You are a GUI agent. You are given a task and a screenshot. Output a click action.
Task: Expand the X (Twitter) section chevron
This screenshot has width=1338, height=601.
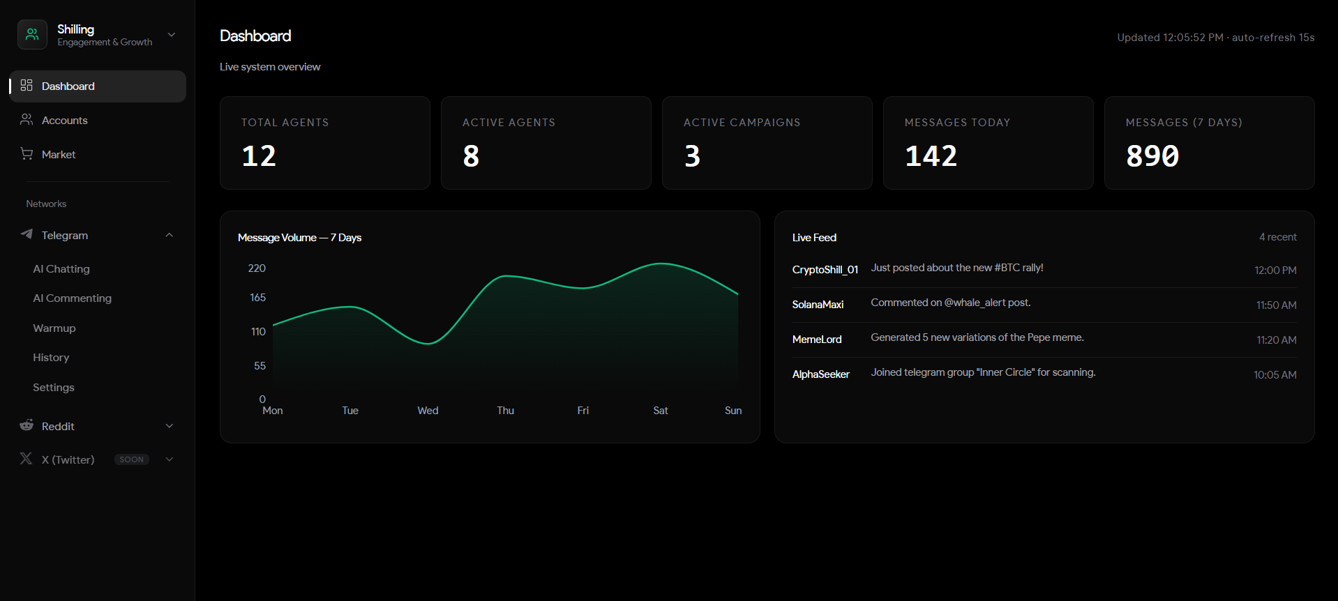(170, 459)
